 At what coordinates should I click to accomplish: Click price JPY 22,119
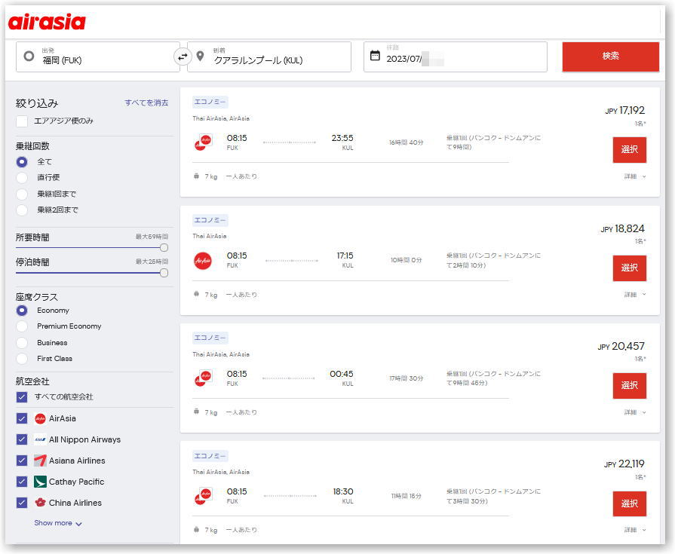(x=624, y=464)
